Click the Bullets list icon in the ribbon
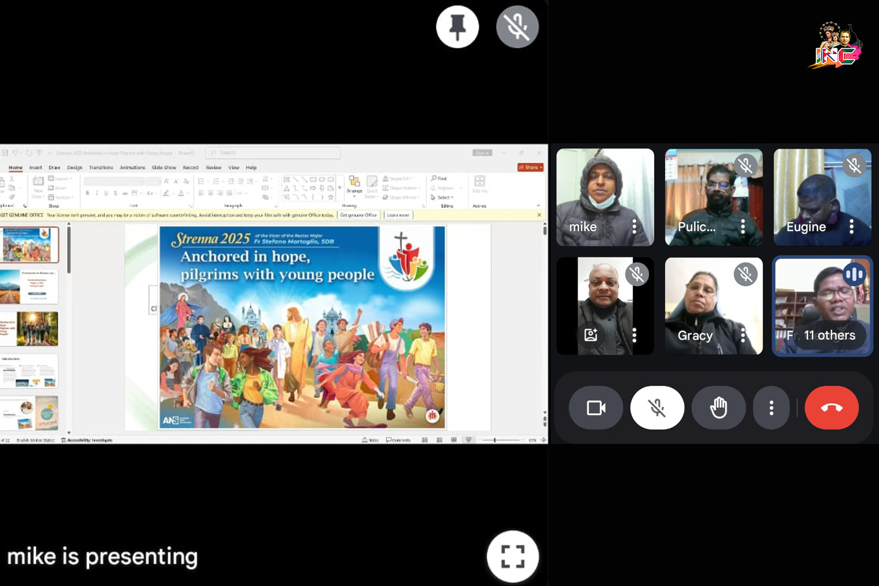Screen dimensions: 879x586 tap(201, 181)
